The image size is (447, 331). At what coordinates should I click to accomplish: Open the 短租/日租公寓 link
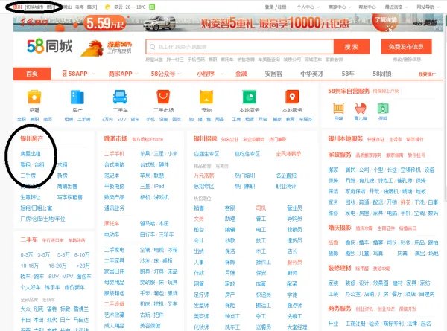(x=37, y=208)
